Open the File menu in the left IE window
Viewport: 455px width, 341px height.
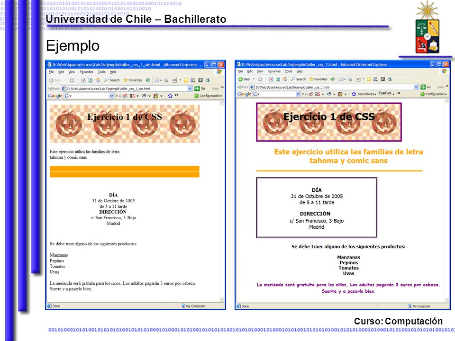pyautogui.click(x=51, y=72)
